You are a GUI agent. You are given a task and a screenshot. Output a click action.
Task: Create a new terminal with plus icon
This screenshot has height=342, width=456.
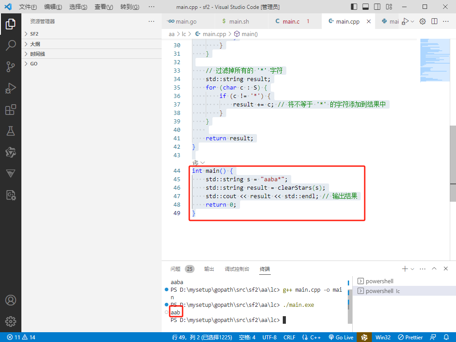point(405,269)
